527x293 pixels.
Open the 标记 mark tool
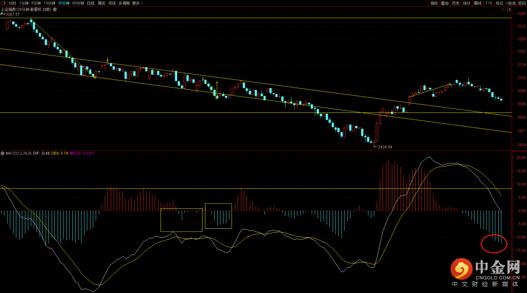(x=500, y=3)
